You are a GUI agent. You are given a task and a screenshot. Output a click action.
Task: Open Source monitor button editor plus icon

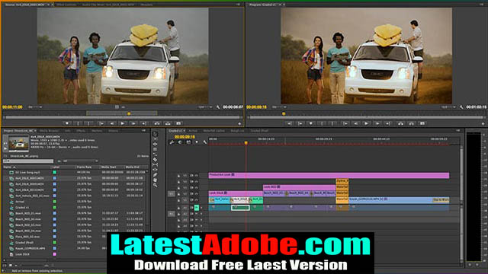239,123
